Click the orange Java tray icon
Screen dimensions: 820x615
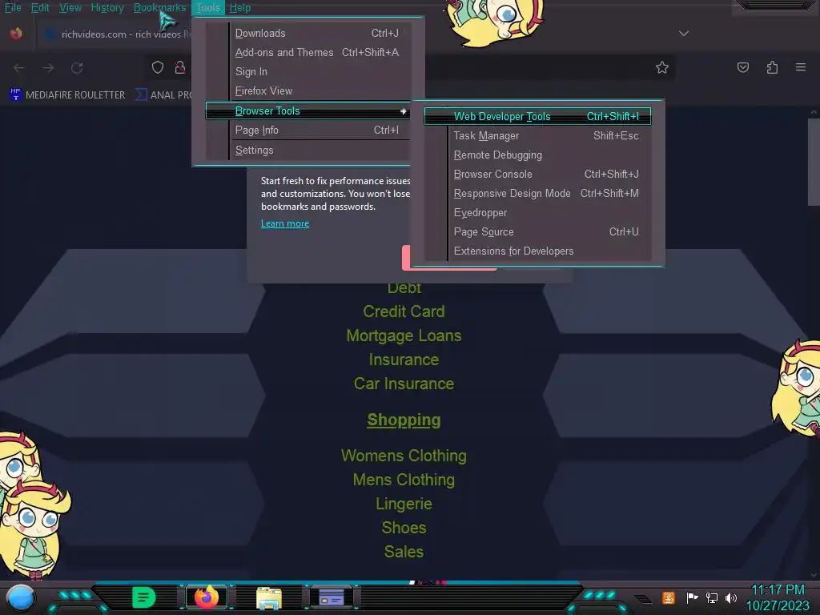[669, 597]
